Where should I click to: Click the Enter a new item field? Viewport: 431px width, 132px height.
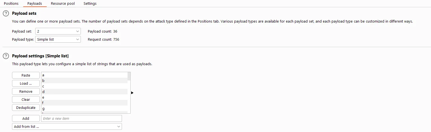click(x=81, y=118)
